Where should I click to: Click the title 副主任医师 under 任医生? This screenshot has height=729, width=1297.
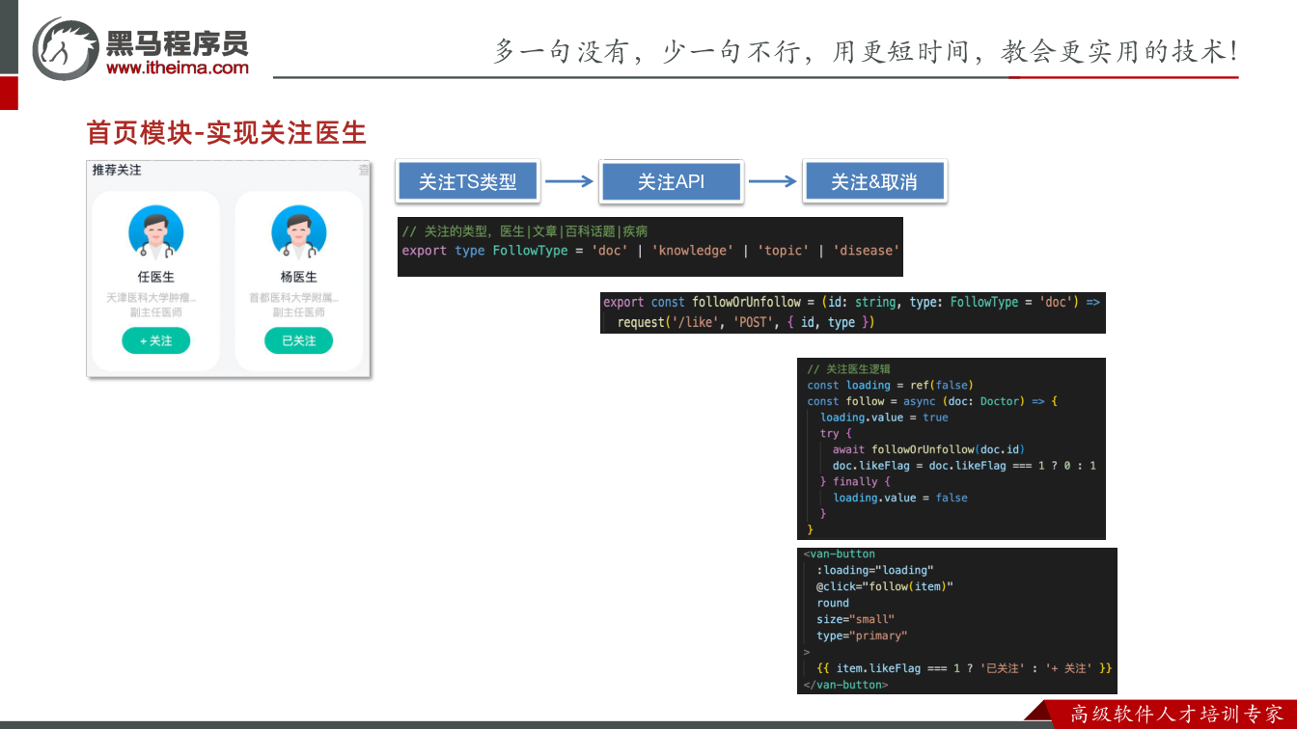click(156, 312)
